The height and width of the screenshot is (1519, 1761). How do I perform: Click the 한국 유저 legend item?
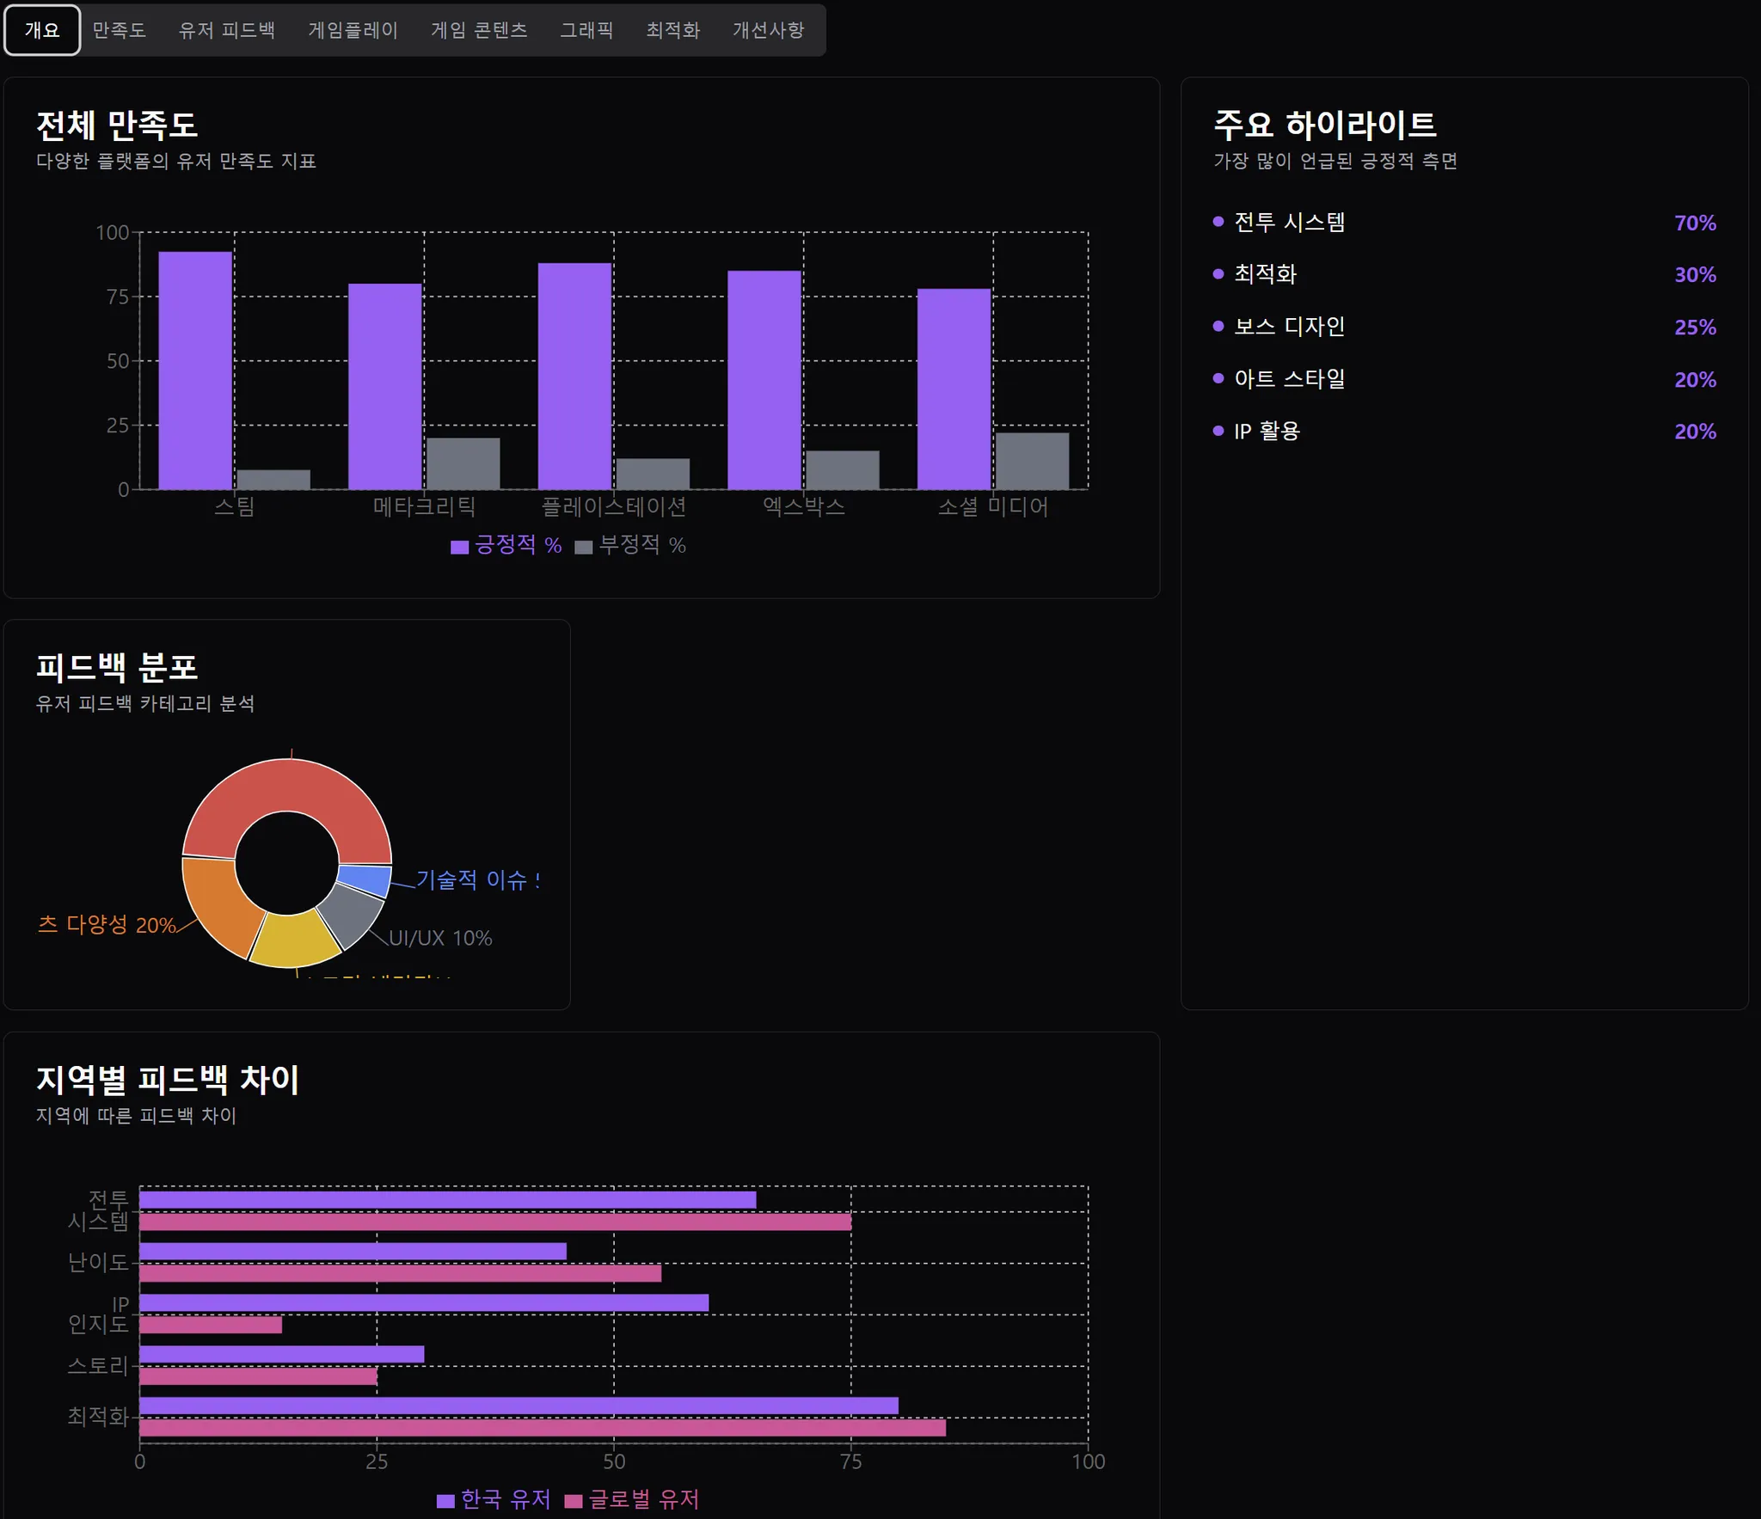point(494,1499)
